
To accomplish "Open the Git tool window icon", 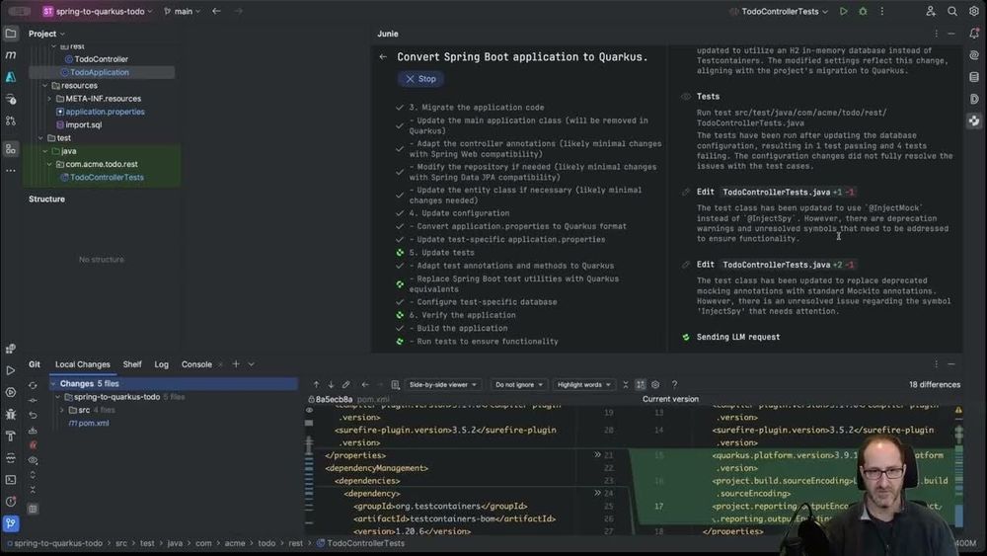I will pyautogui.click(x=11, y=522).
